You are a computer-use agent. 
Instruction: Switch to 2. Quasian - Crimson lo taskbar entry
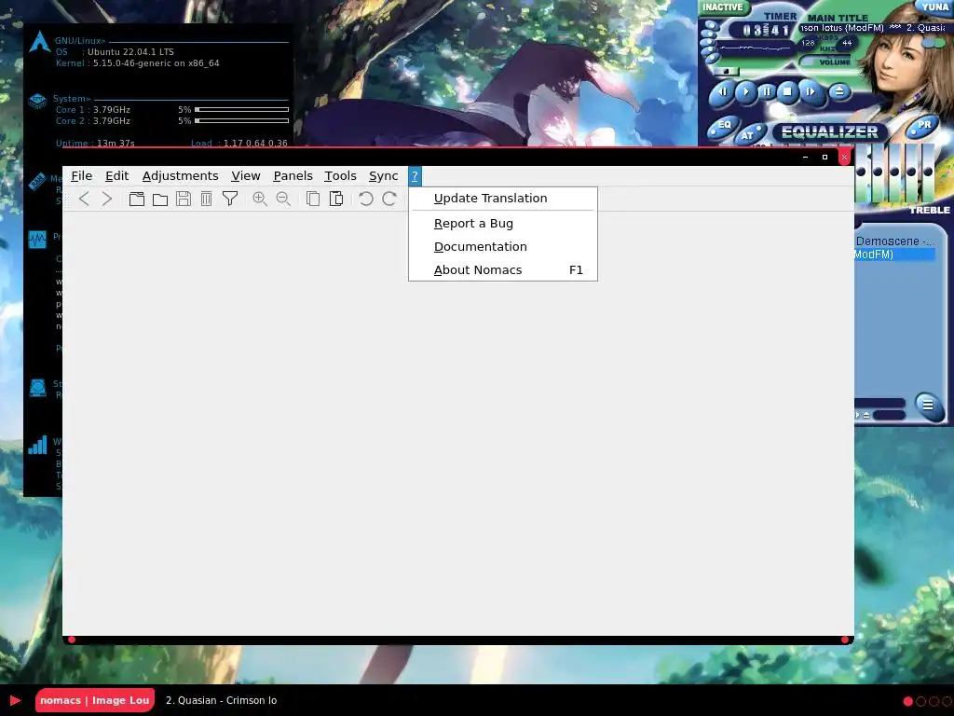(x=221, y=700)
